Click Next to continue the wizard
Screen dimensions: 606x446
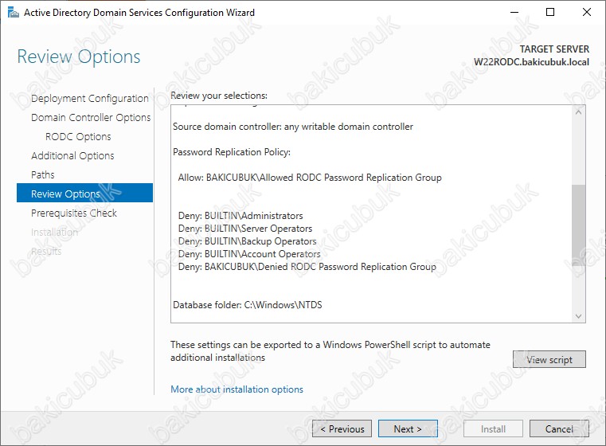408,428
